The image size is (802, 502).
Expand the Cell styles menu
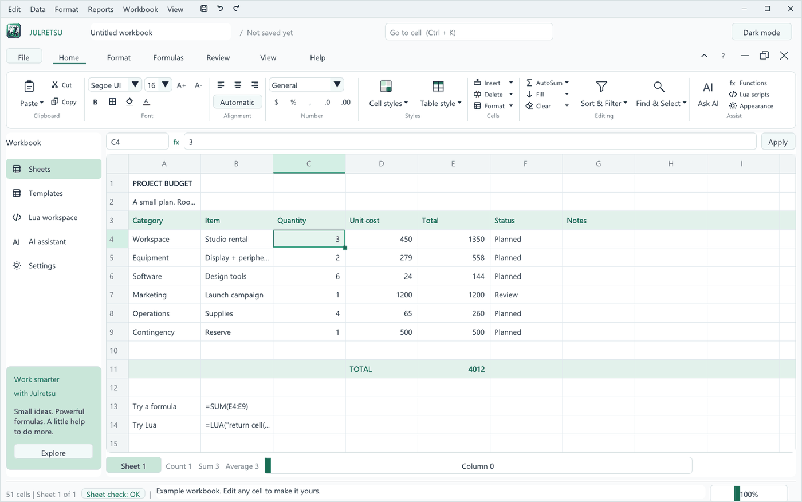pyautogui.click(x=388, y=103)
